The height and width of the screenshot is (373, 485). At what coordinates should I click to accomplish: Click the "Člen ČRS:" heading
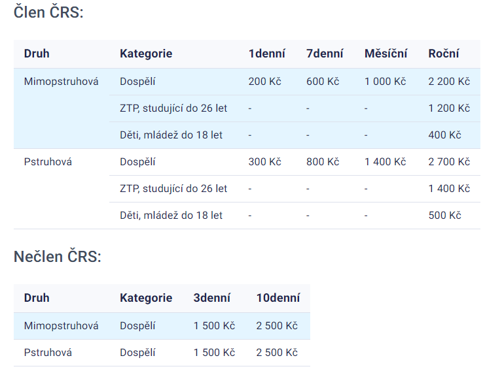click(x=49, y=12)
